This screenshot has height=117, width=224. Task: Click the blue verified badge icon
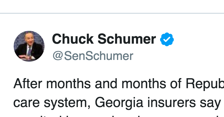click(167, 39)
